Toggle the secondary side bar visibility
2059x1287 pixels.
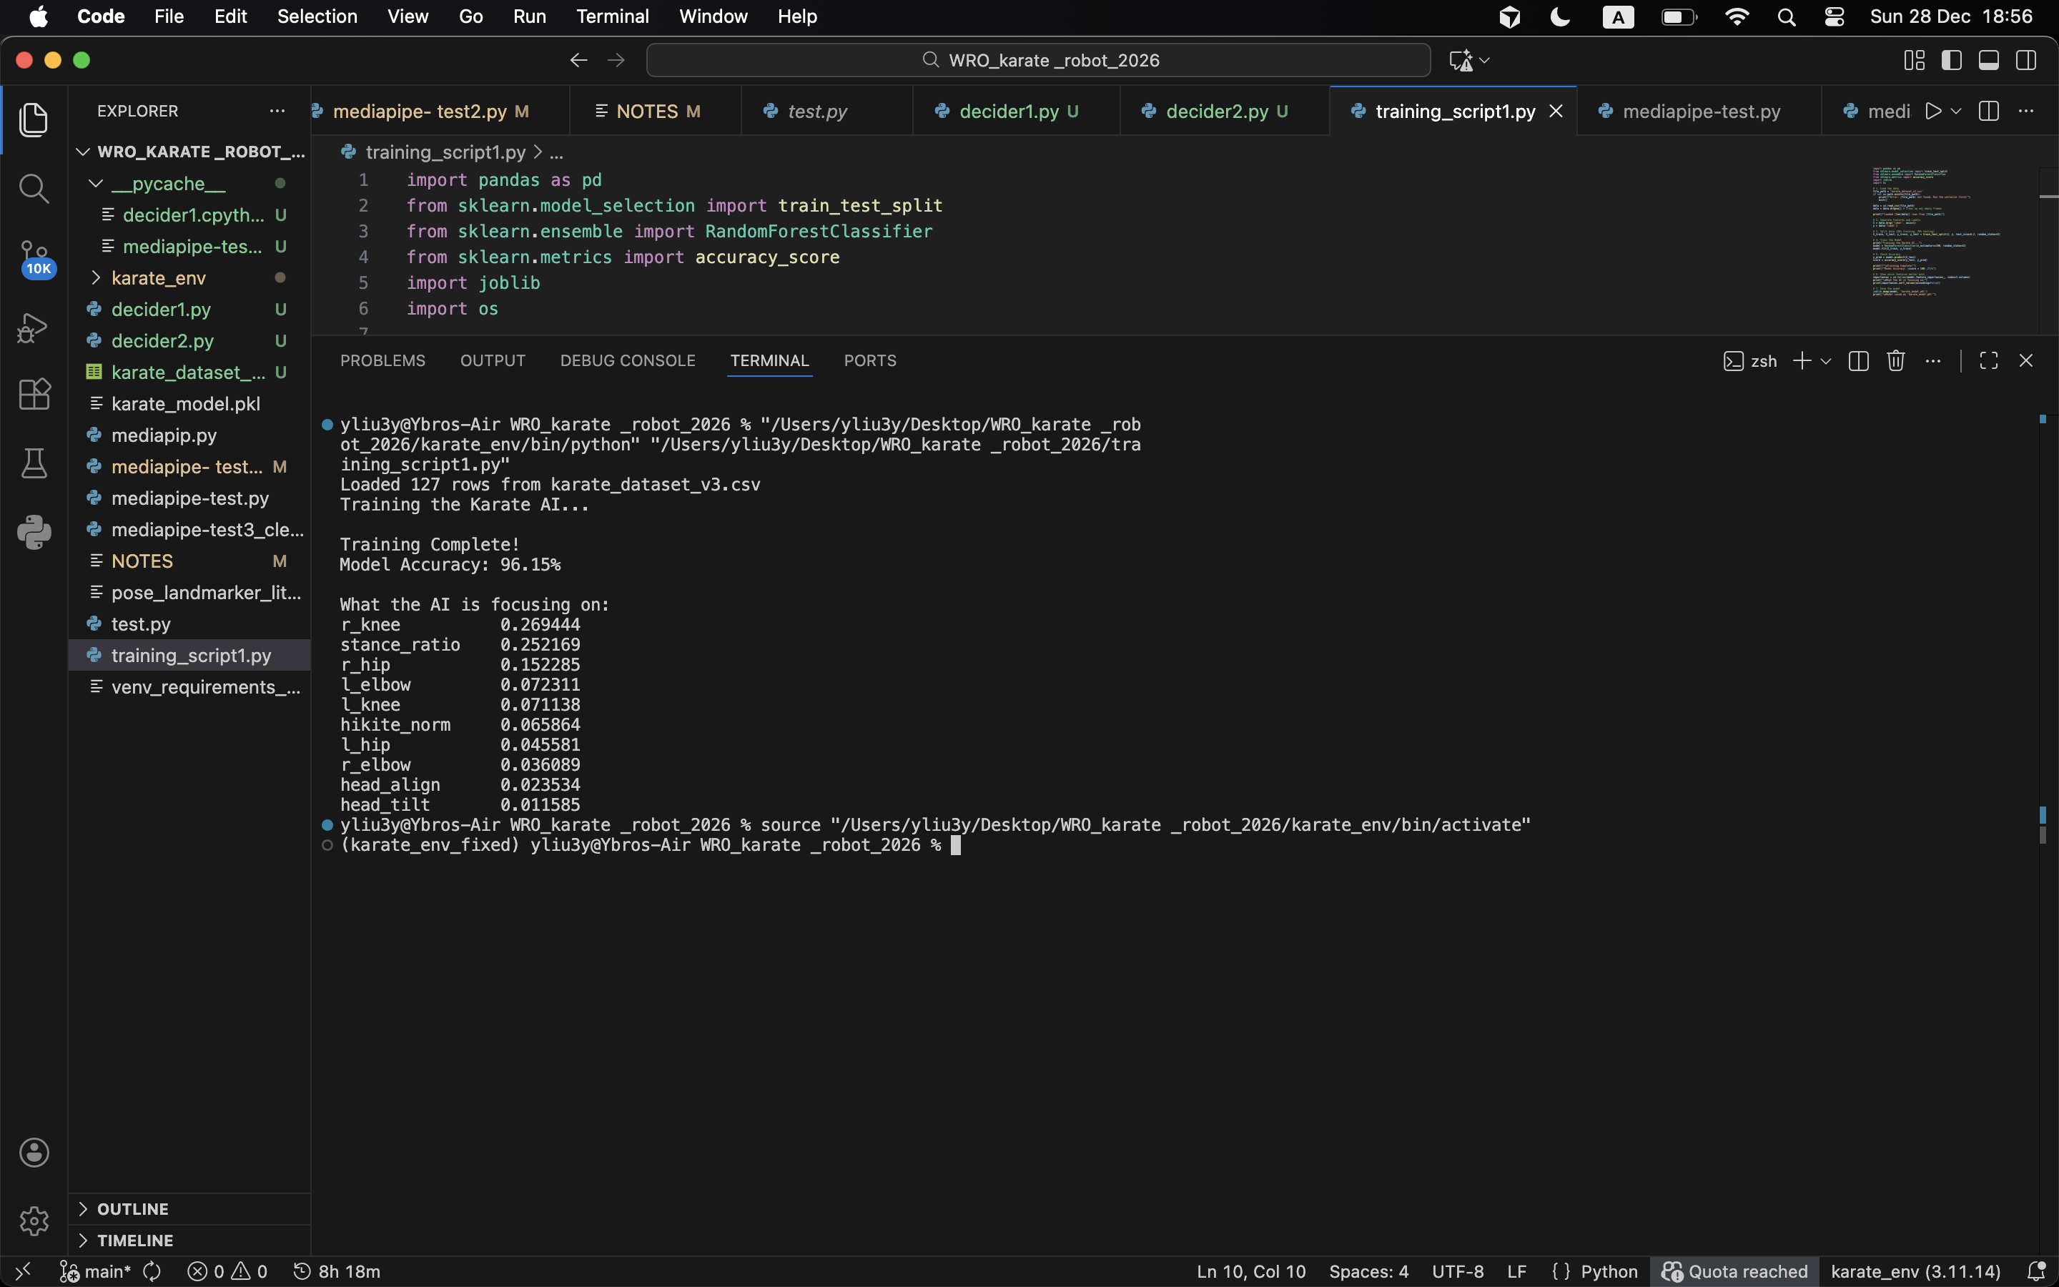[x=2026, y=61]
